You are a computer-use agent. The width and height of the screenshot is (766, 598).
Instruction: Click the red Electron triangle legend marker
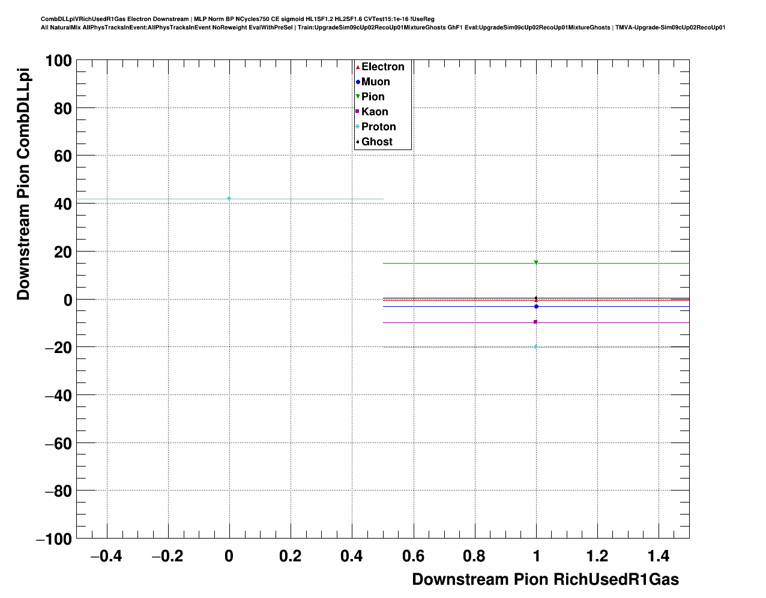(358, 67)
